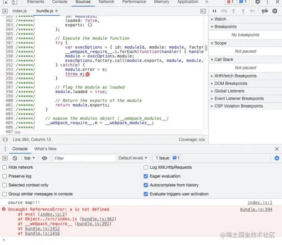Enable Selected context only checkbox

4,185
